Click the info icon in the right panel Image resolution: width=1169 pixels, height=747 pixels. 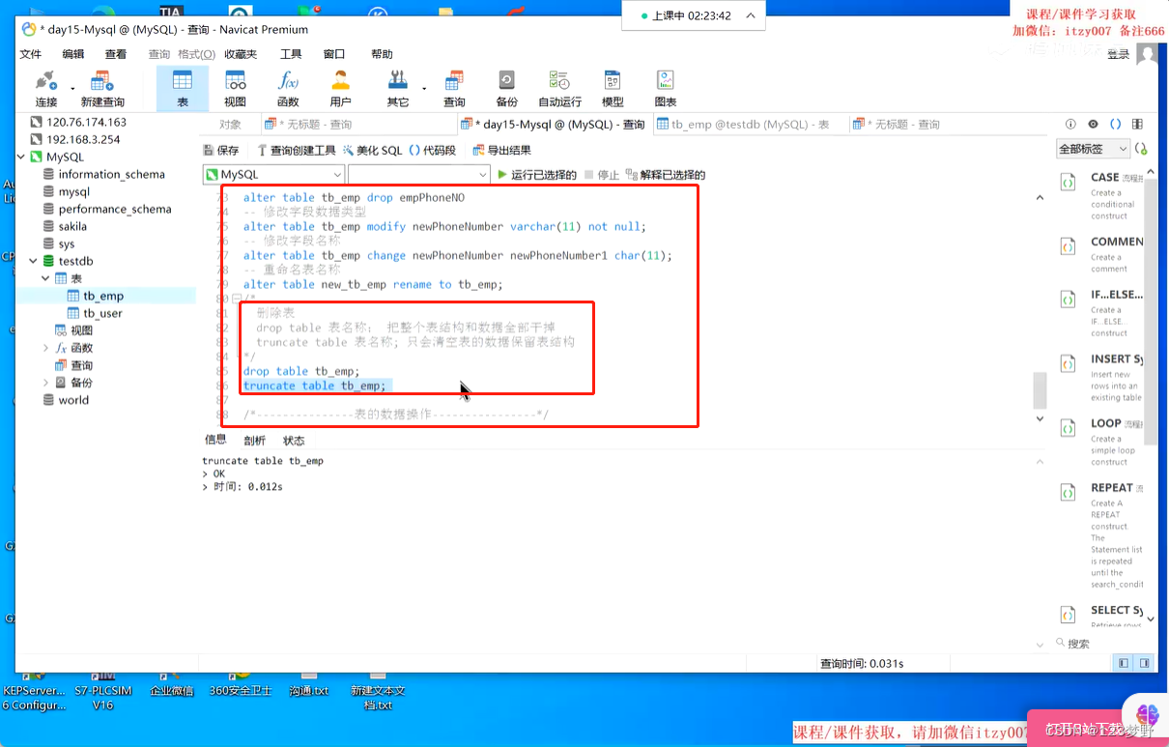1070,124
